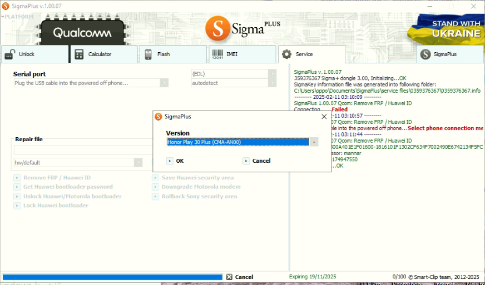Click the Repair file path field

pyautogui.click(x=83, y=150)
